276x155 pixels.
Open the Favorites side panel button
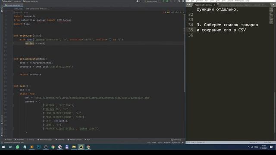[2, 132]
